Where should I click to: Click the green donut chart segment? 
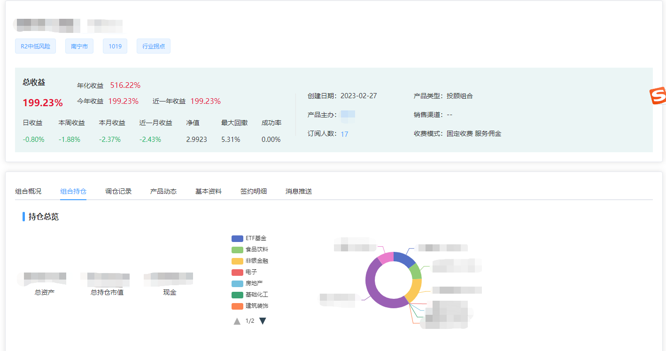(415, 272)
